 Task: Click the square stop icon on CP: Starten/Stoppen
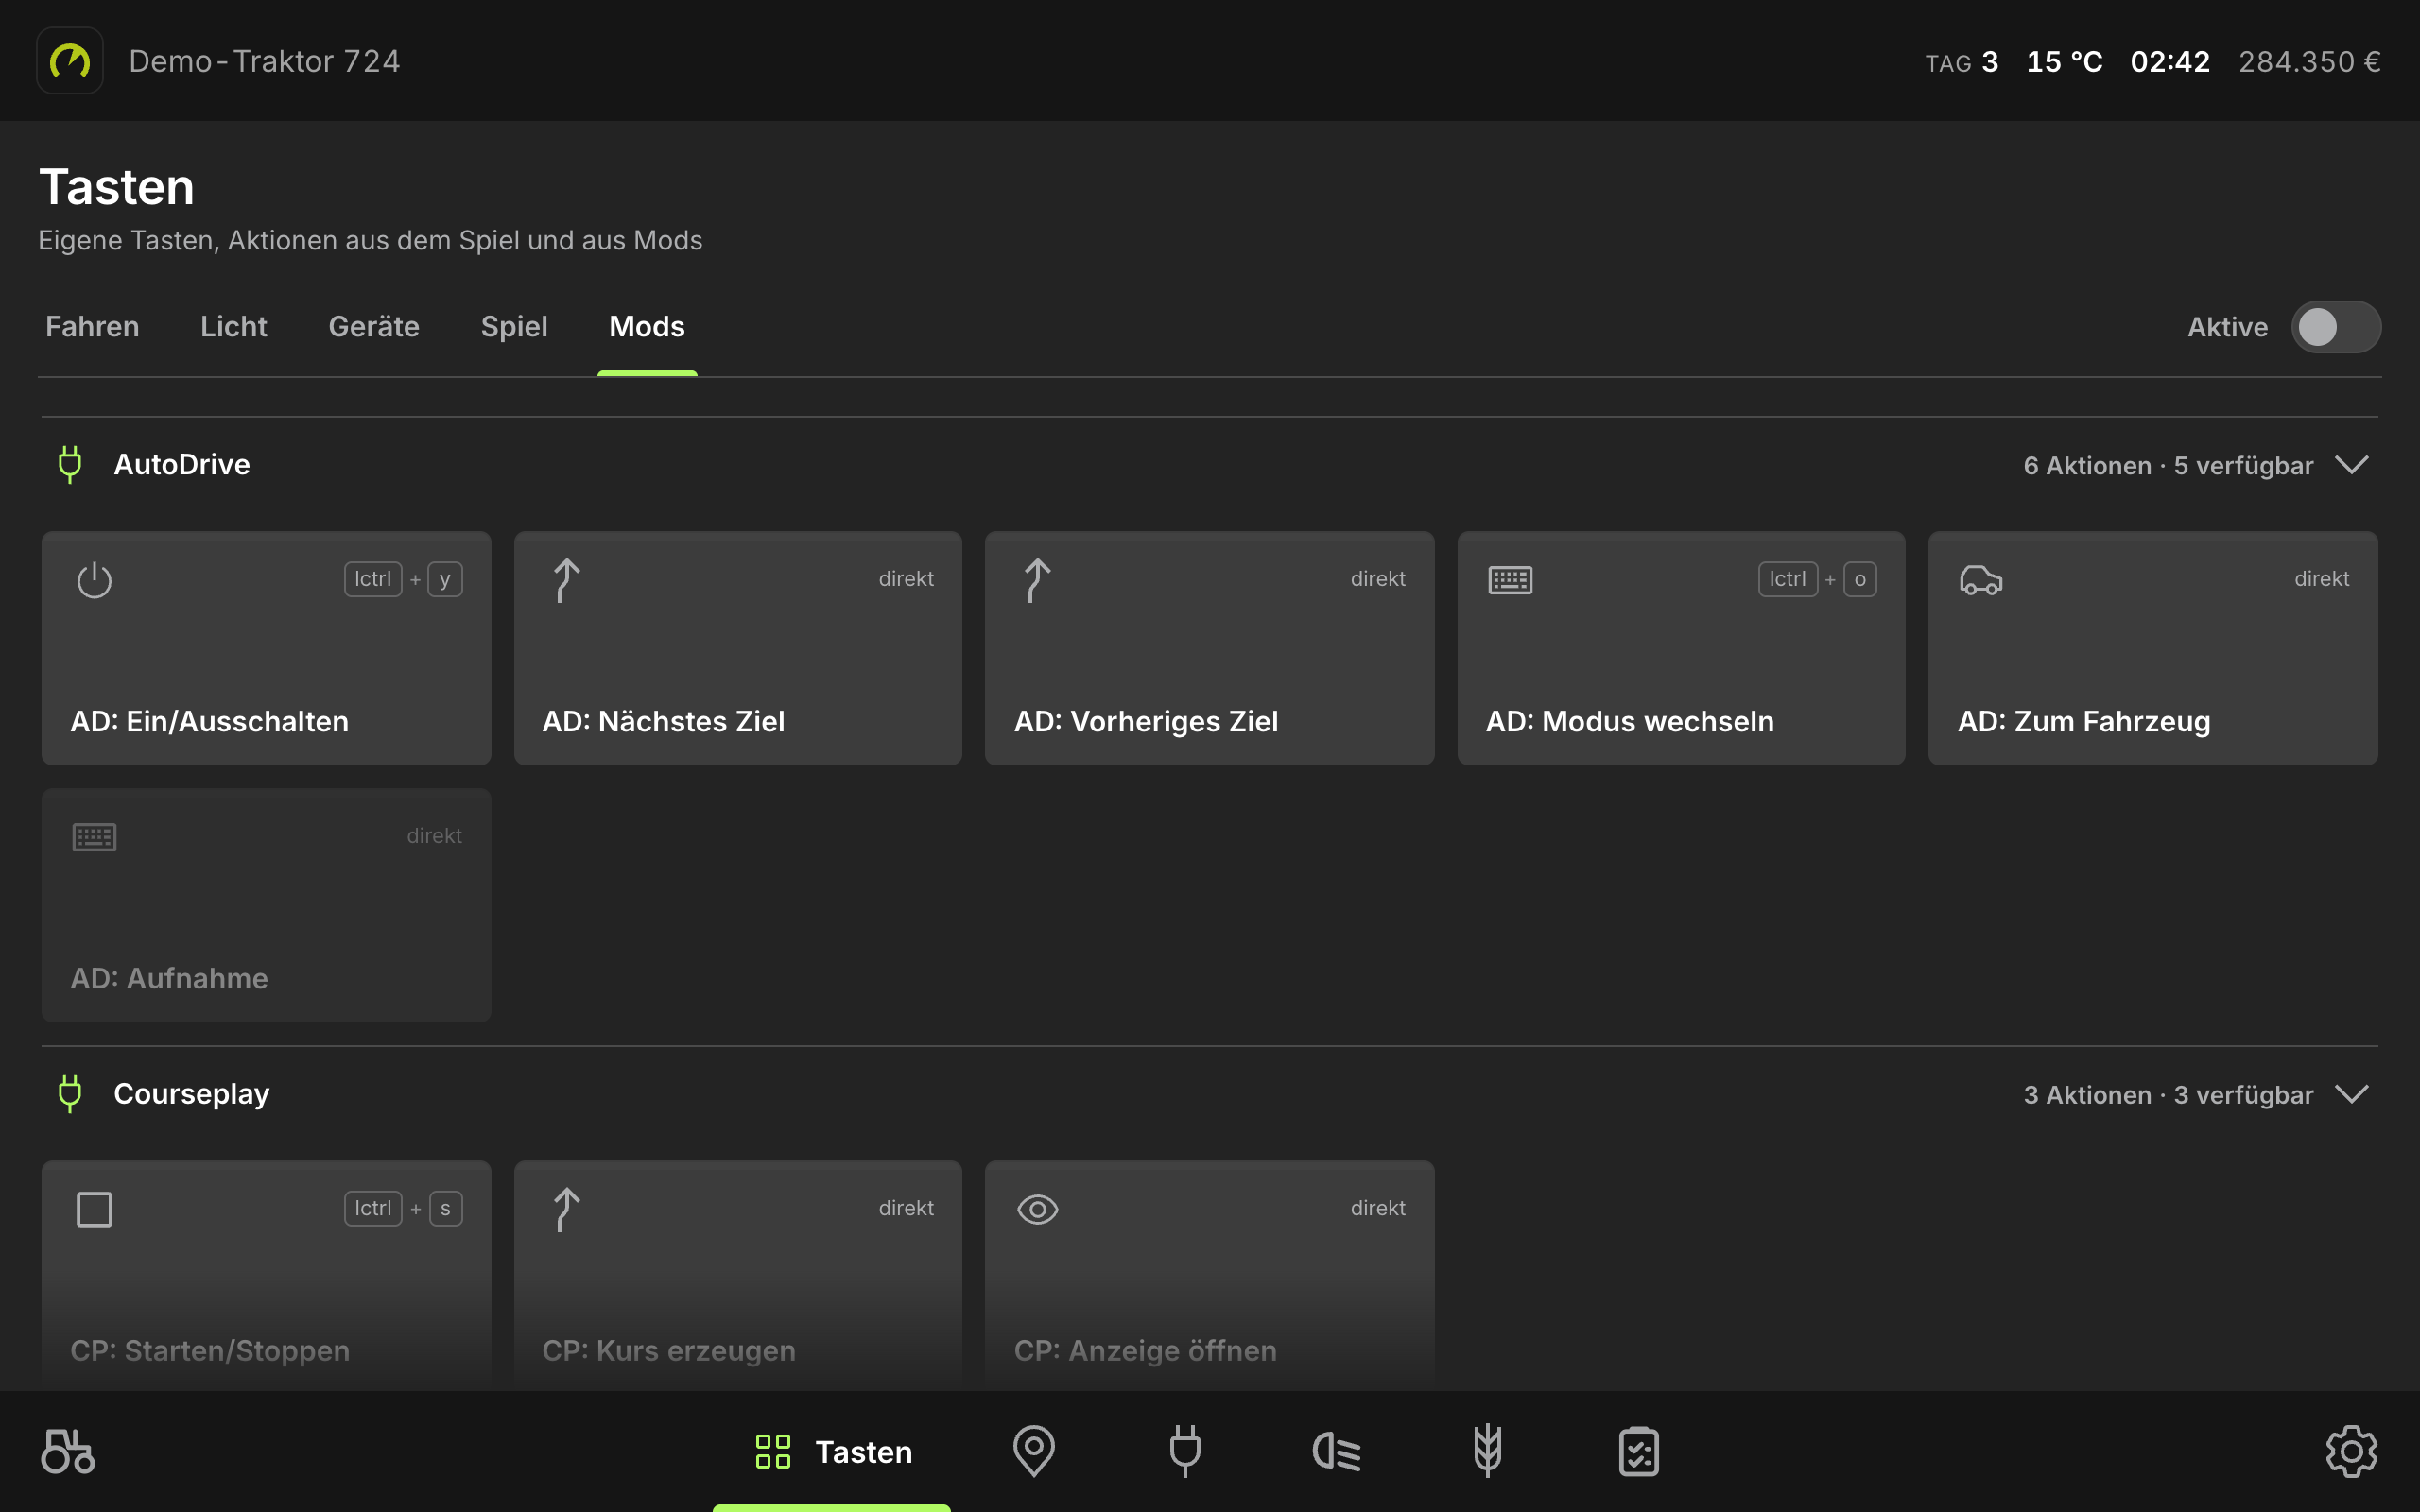(x=95, y=1210)
